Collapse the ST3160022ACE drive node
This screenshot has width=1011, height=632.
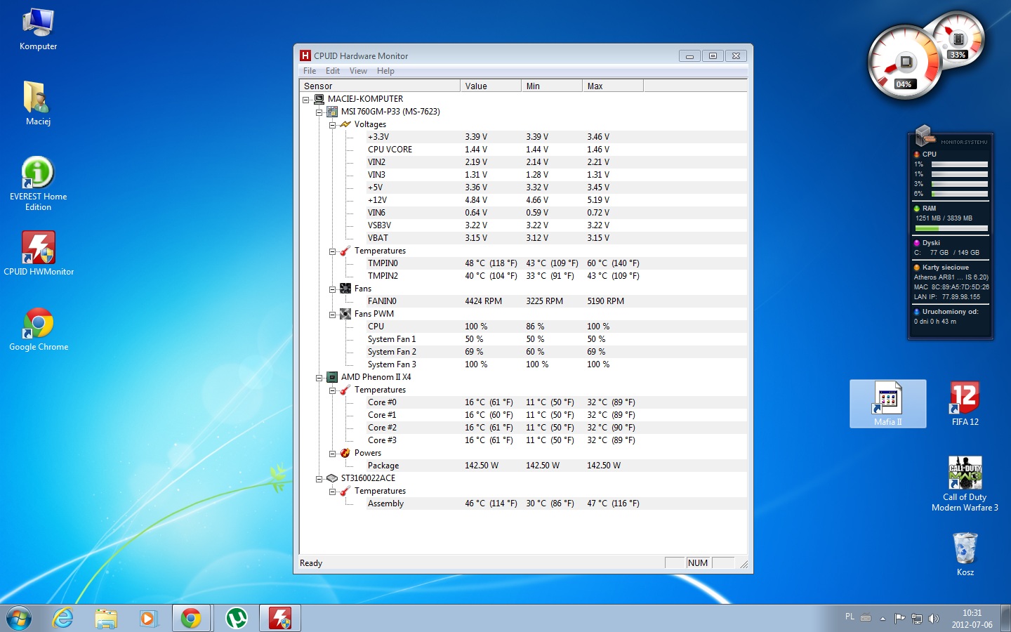point(319,479)
